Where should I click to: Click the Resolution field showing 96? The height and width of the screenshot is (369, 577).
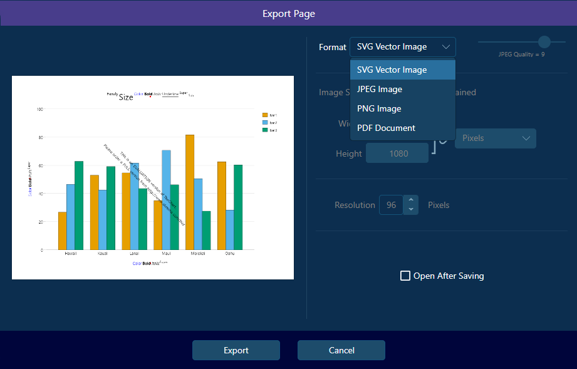391,205
